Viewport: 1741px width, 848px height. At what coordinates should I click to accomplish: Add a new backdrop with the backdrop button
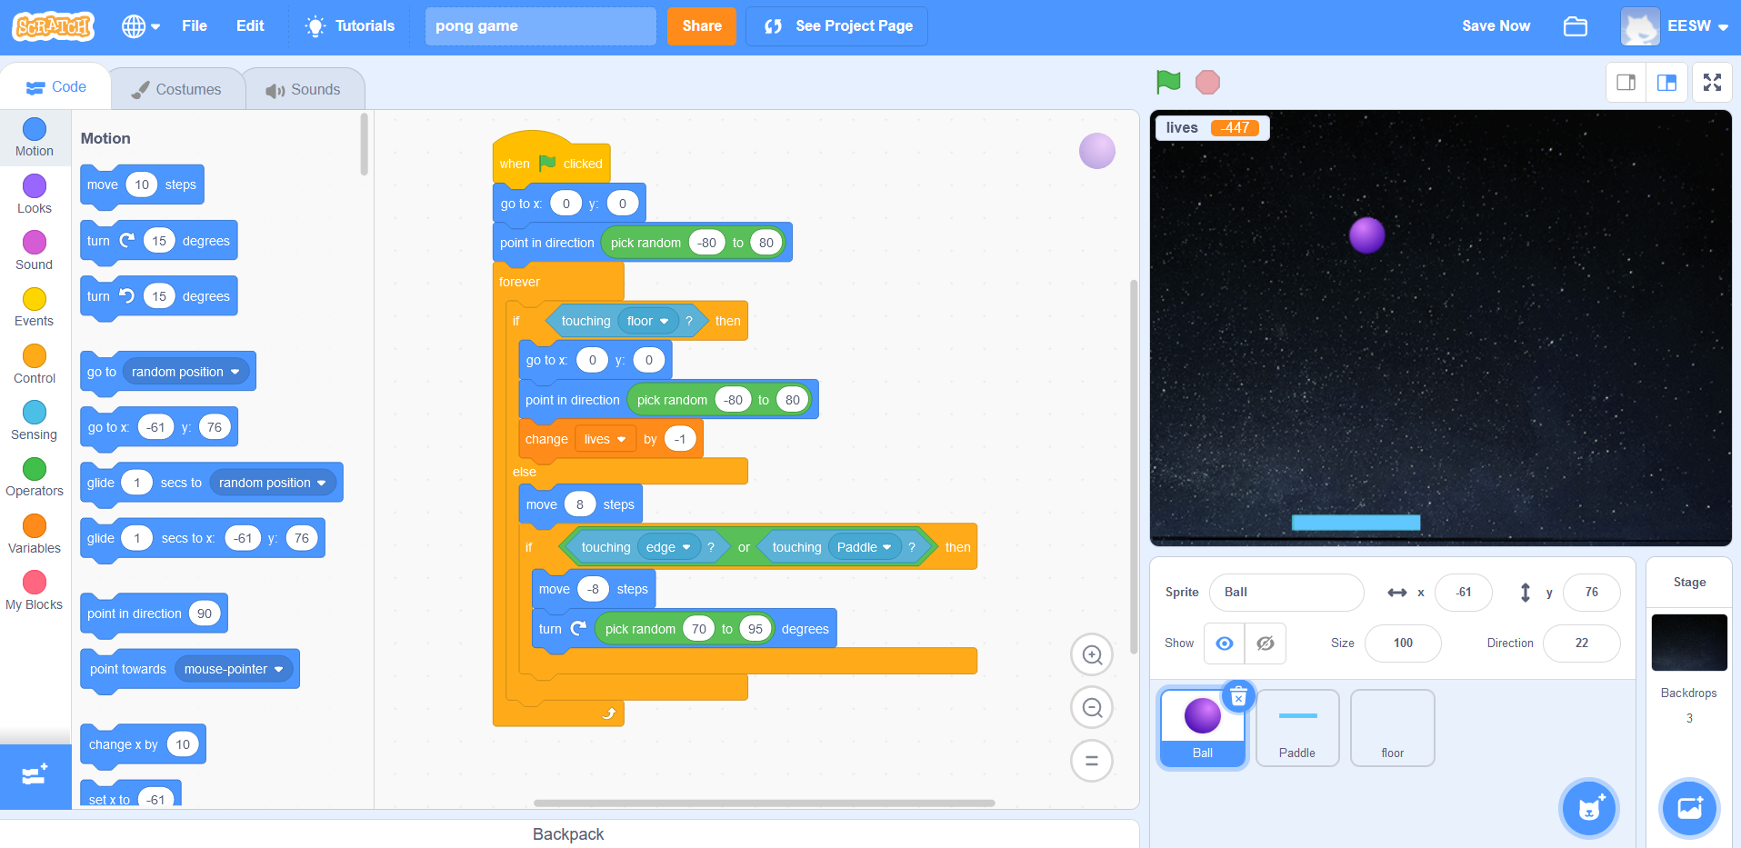pos(1688,808)
